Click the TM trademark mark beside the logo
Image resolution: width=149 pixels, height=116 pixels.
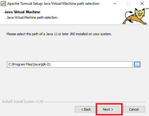[147, 9]
